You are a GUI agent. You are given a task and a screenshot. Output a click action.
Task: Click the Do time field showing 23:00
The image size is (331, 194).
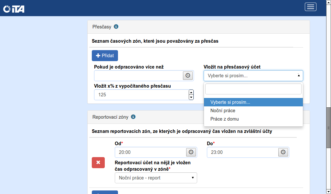coord(242,152)
